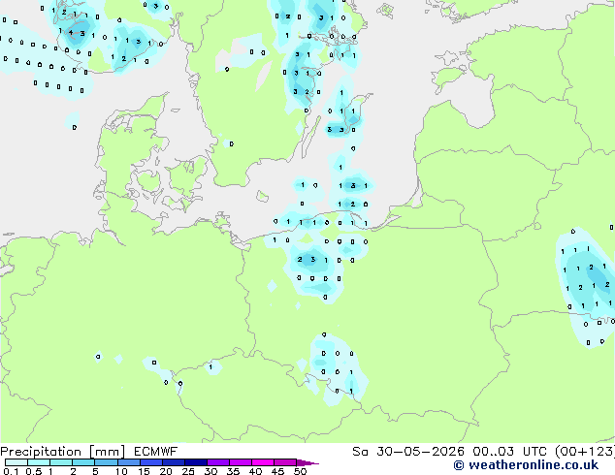Click the 25–30 mm dark blue swatch
Viewport: 615px width, 475px height.
(196, 462)
